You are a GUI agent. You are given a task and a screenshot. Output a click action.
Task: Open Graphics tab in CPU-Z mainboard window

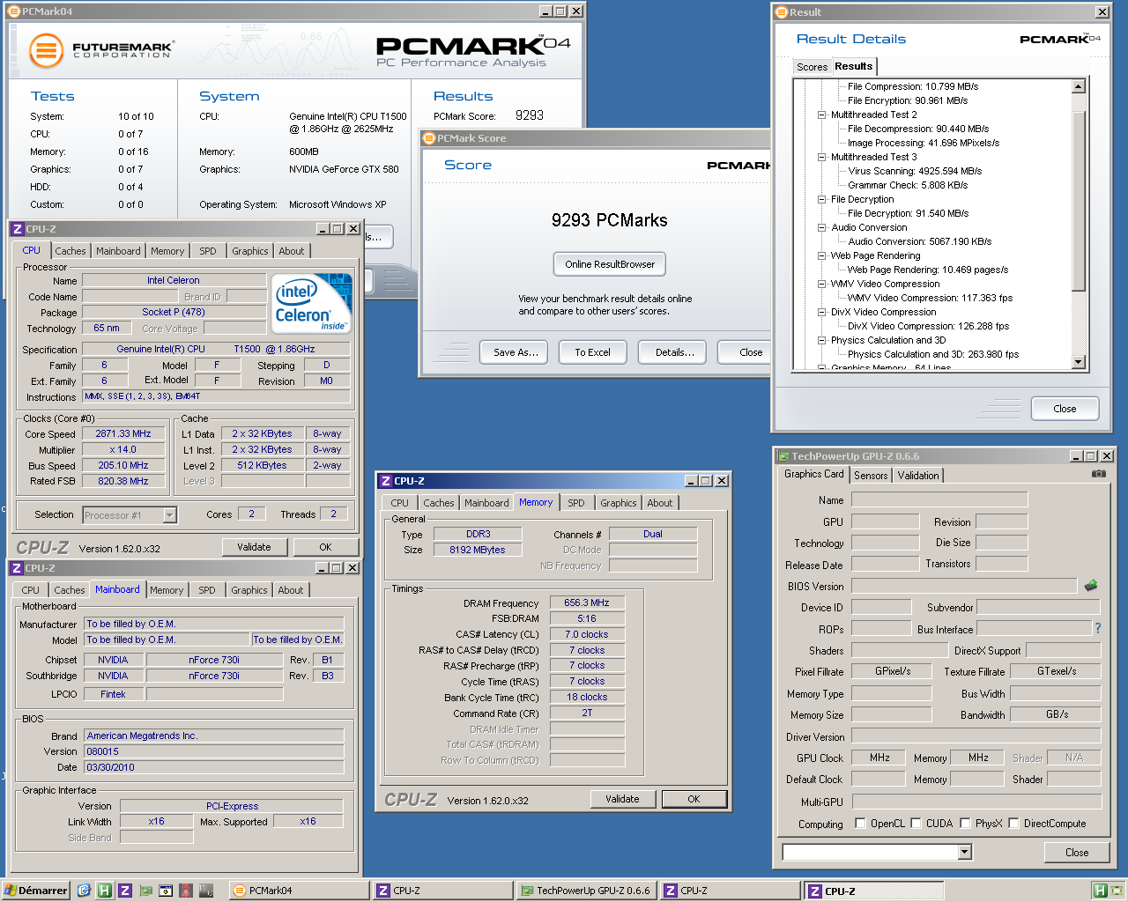tap(249, 590)
